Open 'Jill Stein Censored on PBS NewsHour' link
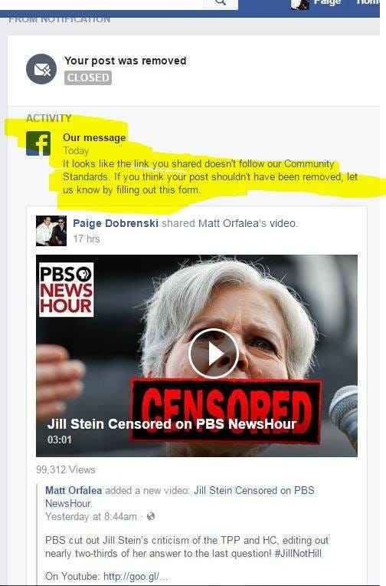Screen dimensions: 386x586 (x=179, y=497)
